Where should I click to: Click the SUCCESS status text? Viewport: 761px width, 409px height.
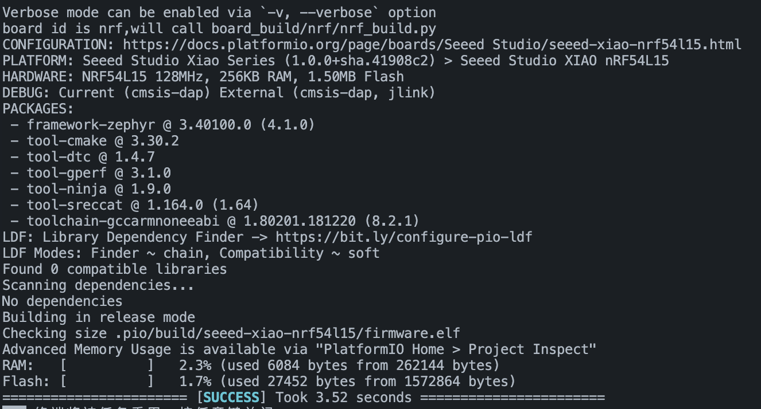click(x=231, y=398)
